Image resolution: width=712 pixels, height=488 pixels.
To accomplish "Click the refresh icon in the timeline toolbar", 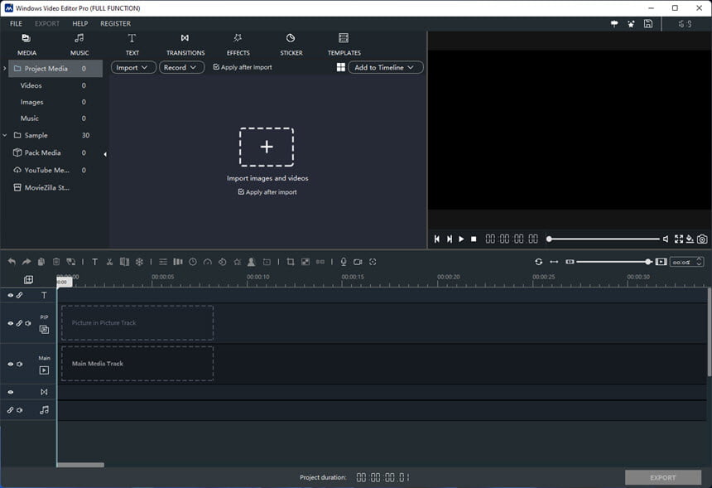I will (x=538, y=262).
